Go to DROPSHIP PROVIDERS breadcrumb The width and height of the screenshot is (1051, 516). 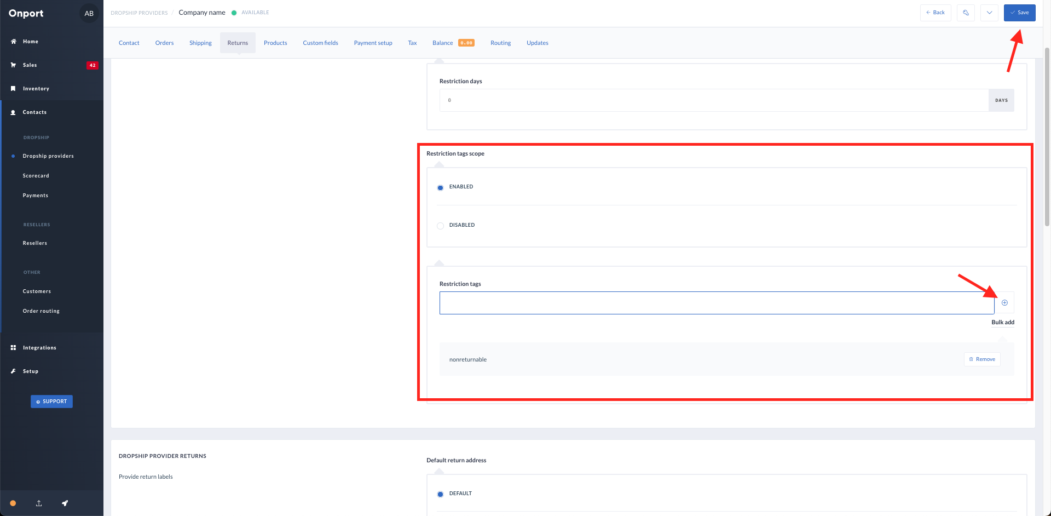coord(139,13)
